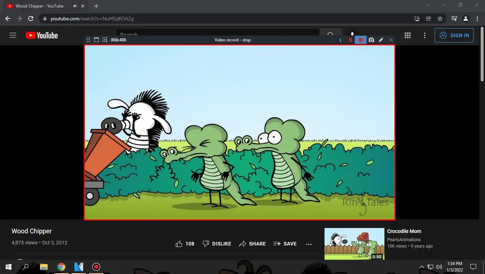Open the Windows Start menu
485x274 pixels.
click(9, 267)
